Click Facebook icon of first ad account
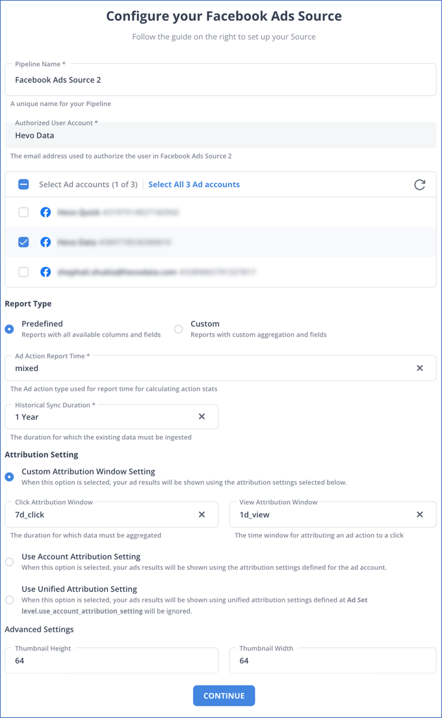Screen dimensions: 442x718 (45, 212)
